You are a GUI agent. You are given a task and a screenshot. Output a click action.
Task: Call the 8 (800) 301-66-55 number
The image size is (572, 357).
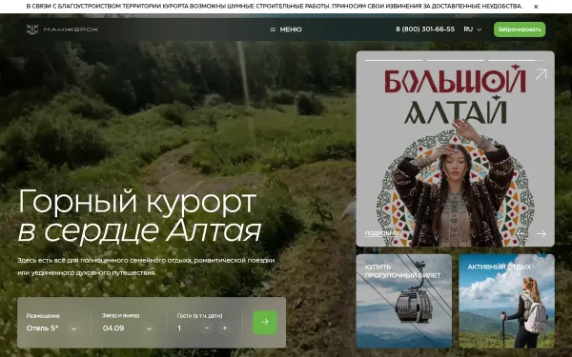(425, 30)
